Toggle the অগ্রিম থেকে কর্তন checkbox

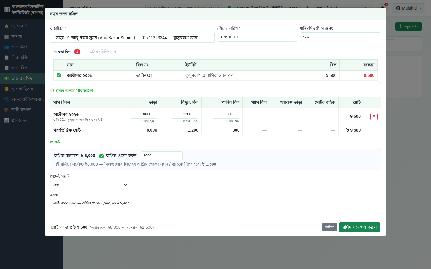coord(101,156)
